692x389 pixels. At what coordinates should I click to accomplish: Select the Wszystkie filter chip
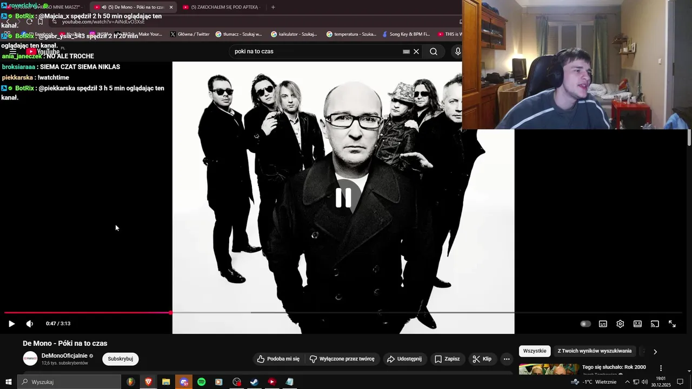(535, 351)
